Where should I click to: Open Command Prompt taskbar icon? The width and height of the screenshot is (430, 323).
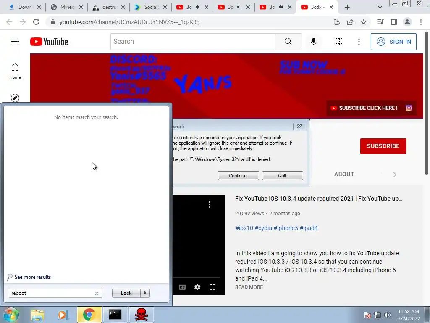pos(115,315)
